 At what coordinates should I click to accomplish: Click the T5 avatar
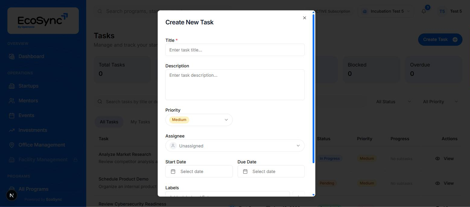coord(442,11)
